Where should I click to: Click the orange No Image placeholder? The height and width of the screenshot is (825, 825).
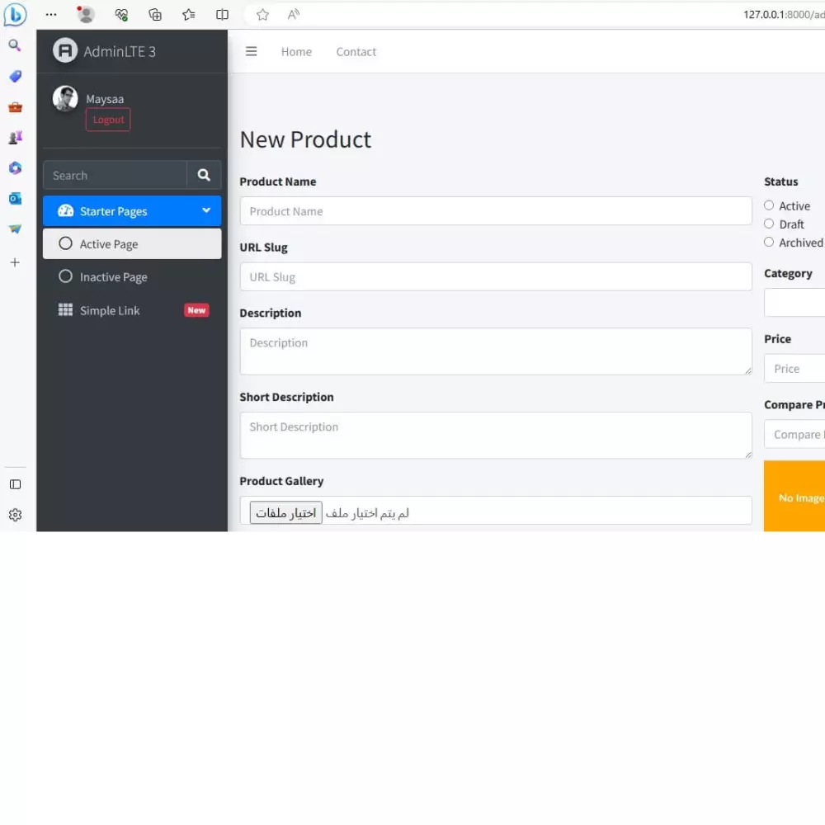(794, 496)
